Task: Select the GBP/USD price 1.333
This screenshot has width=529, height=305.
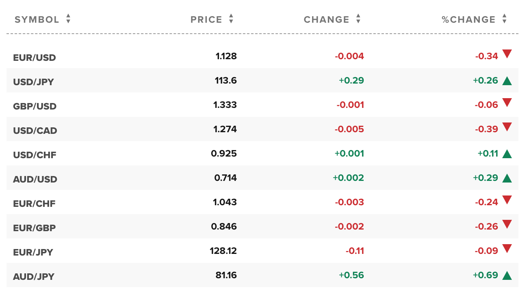Action: (x=225, y=105)
